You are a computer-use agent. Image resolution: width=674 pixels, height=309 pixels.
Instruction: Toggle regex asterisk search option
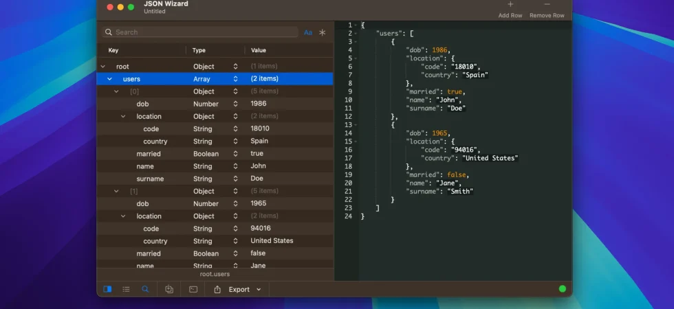323,32
